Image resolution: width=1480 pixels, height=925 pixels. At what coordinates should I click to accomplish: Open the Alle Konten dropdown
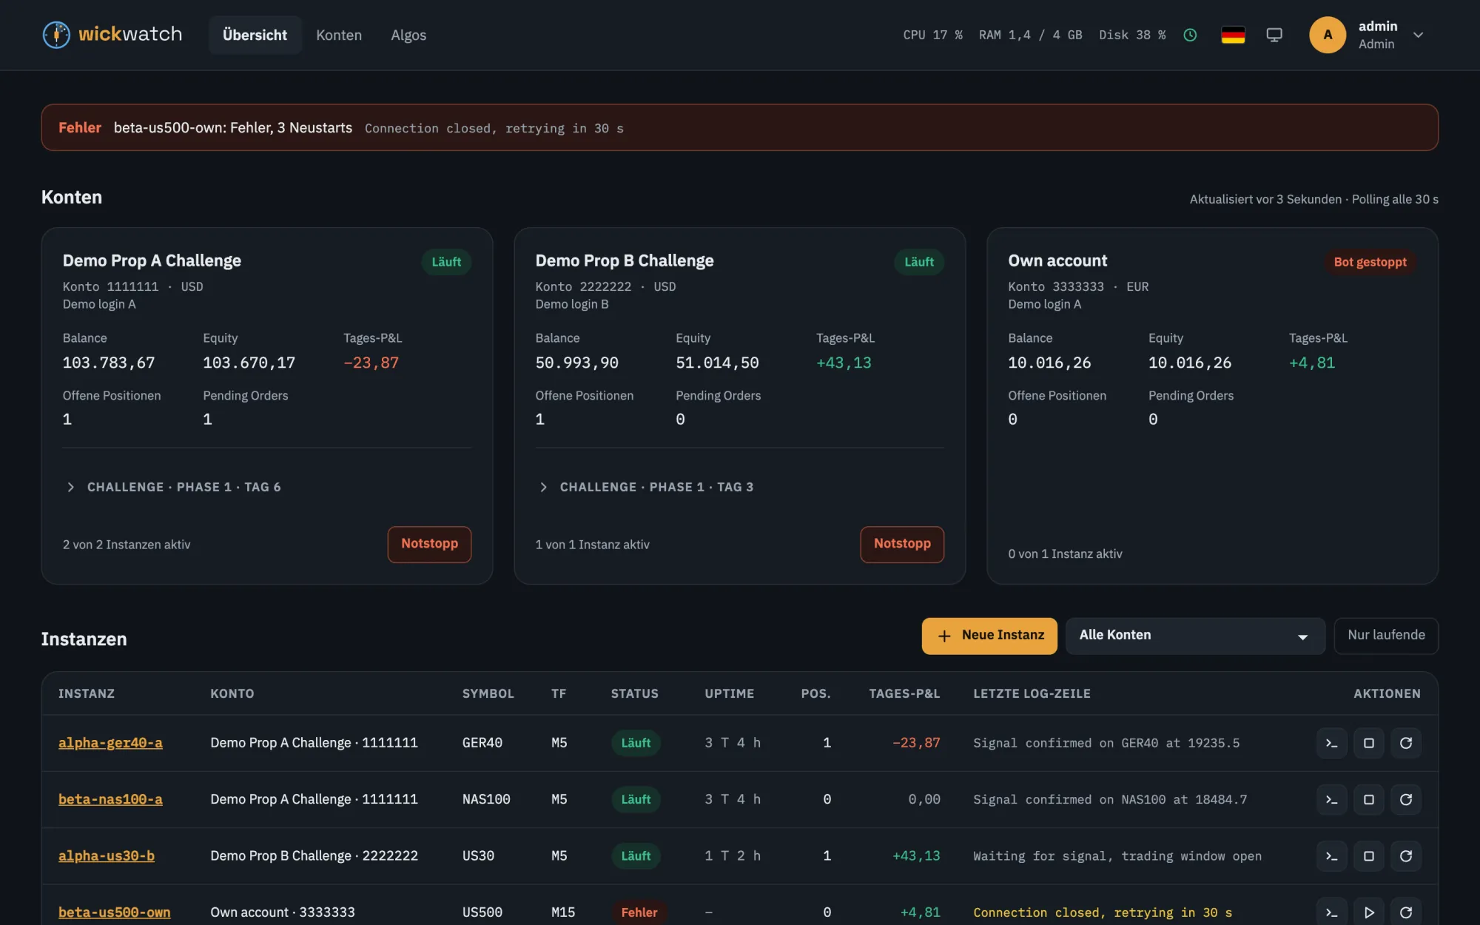(x=1195, y=636)
